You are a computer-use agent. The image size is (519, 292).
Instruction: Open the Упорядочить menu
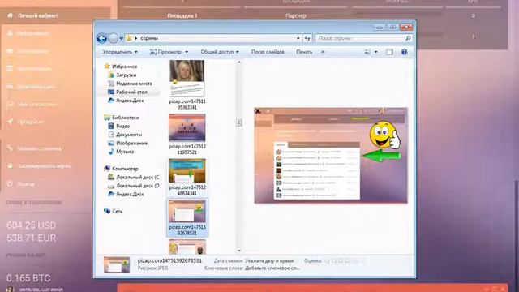tap(120, 52)
